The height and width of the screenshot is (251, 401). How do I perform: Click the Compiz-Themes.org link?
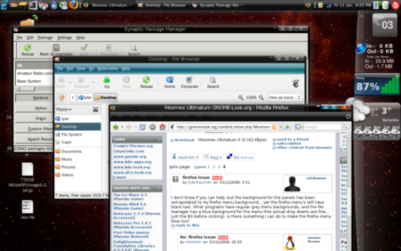click(x=133, y=146)
